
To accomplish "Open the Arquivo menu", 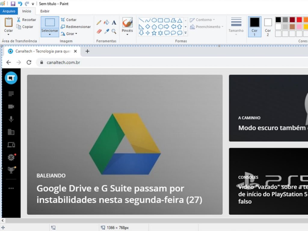I will click(9, 11).
